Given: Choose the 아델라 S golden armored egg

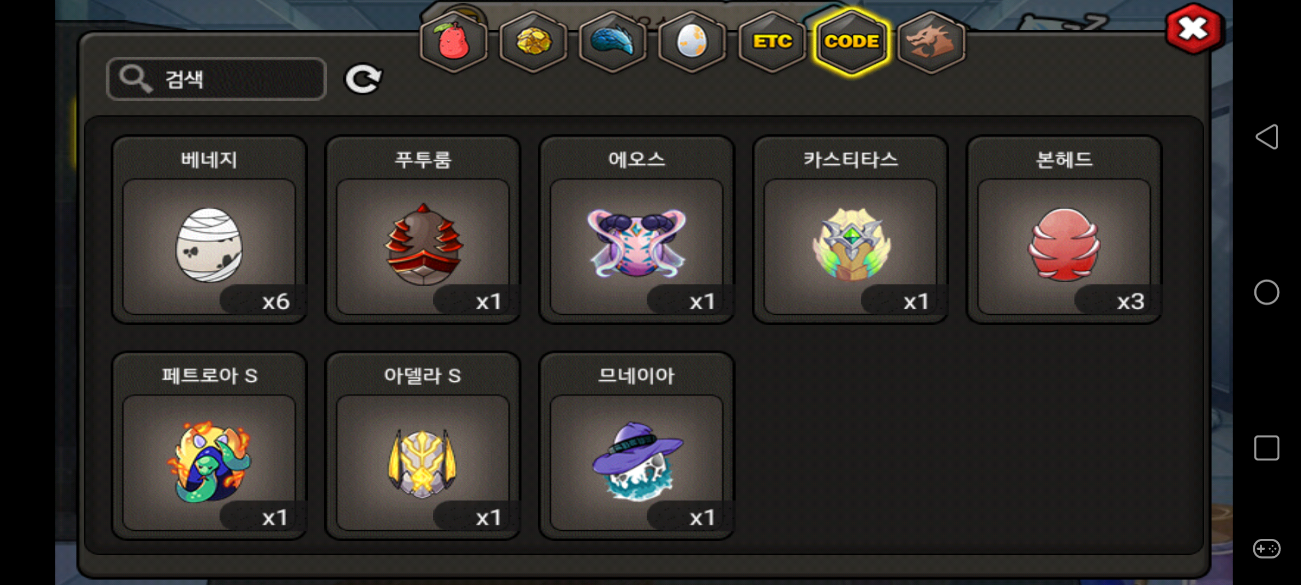Looking at the screenshot, I should pos(423,446).
